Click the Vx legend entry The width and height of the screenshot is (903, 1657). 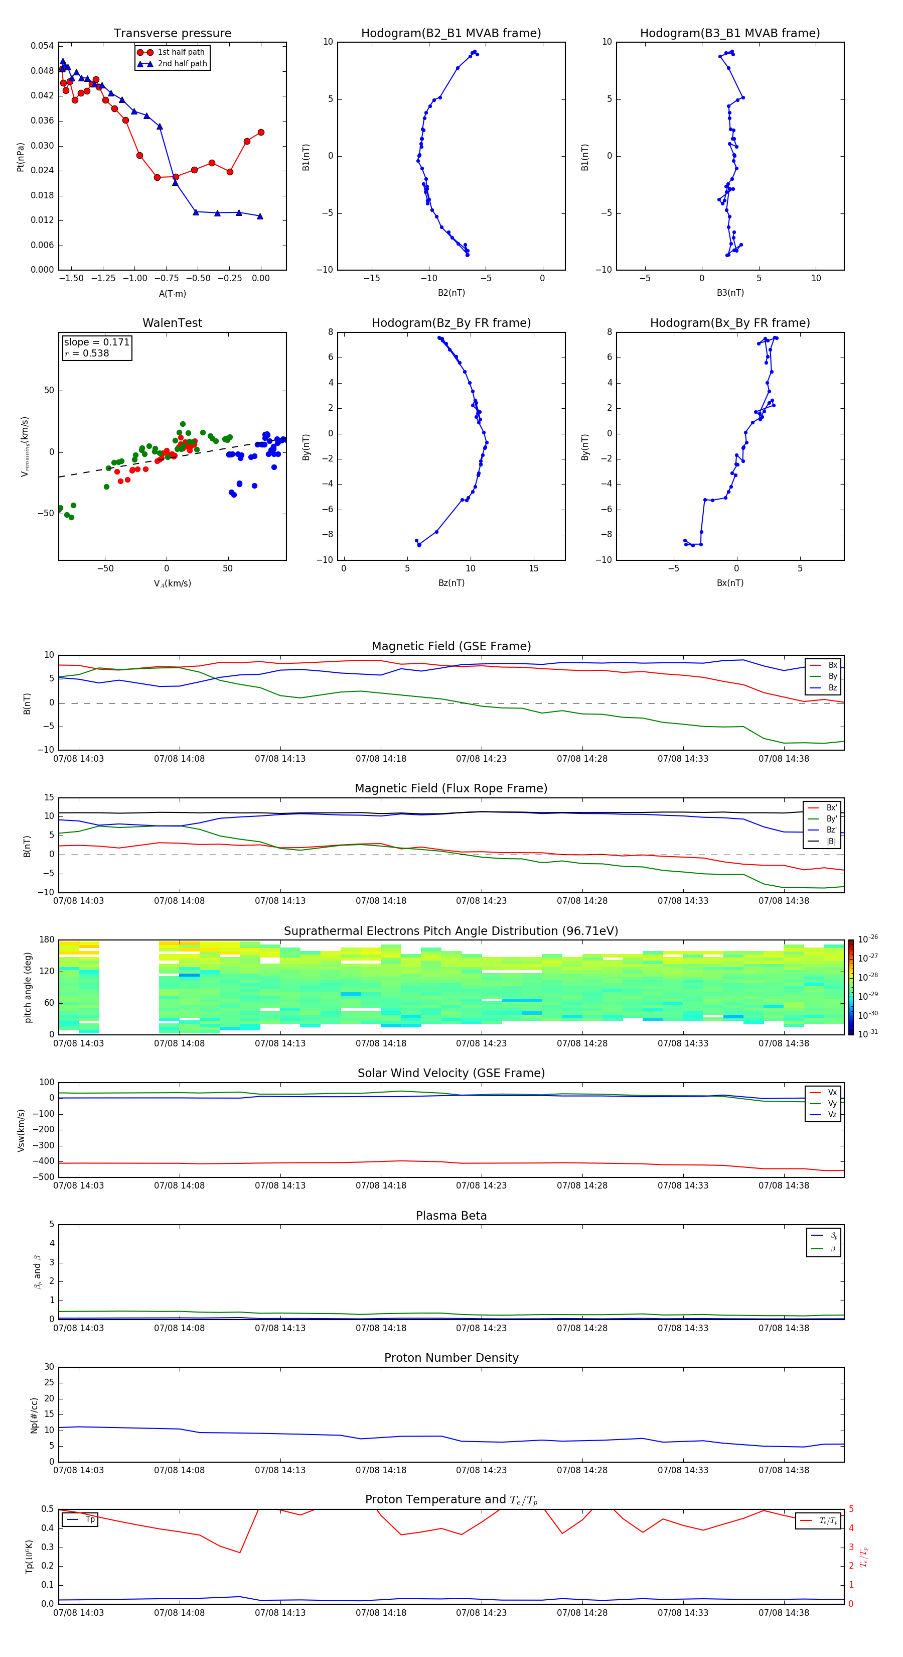(823, 1092)
